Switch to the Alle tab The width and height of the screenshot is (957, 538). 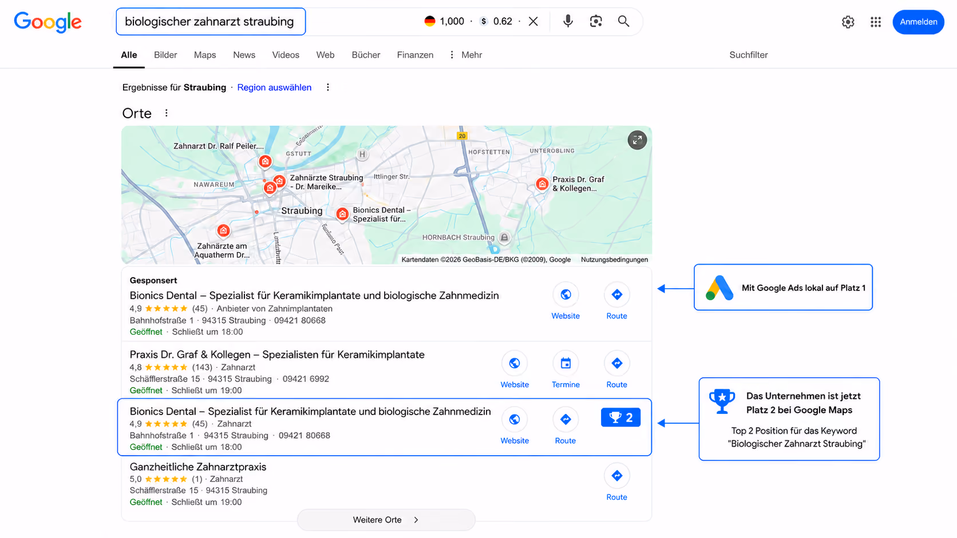click(x=129, y=55)
